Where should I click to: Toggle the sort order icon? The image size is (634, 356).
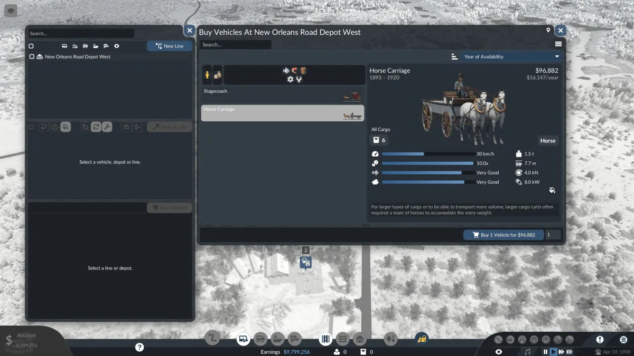tap(454, 56)
